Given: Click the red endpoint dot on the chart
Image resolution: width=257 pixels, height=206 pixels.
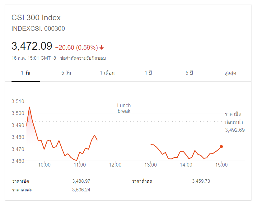Looking at the screenshot, I should [221, 147].
